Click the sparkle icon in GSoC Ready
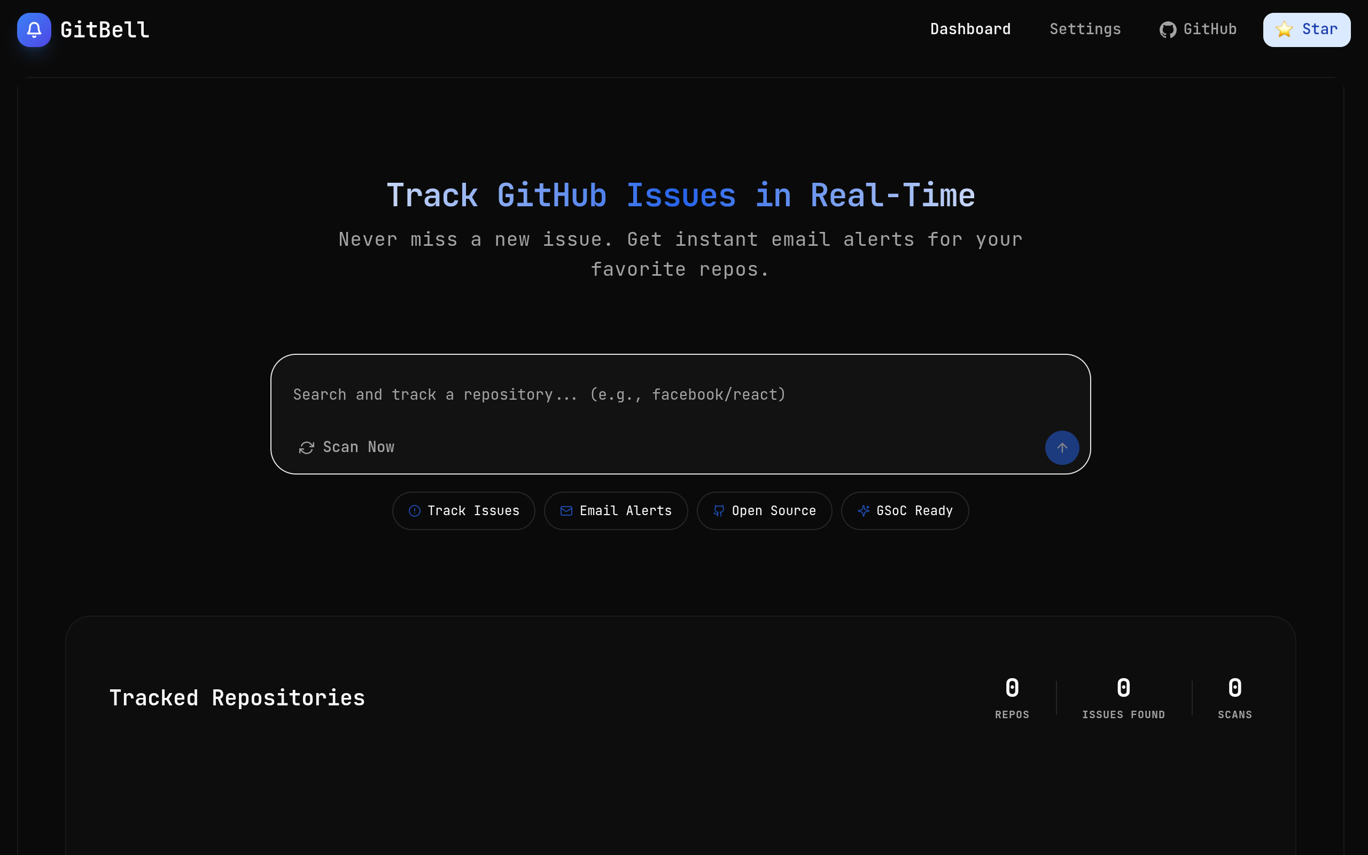 coord(863,511)
